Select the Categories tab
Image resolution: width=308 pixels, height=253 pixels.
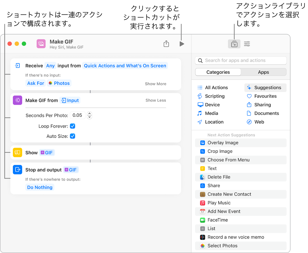(218, 72)
